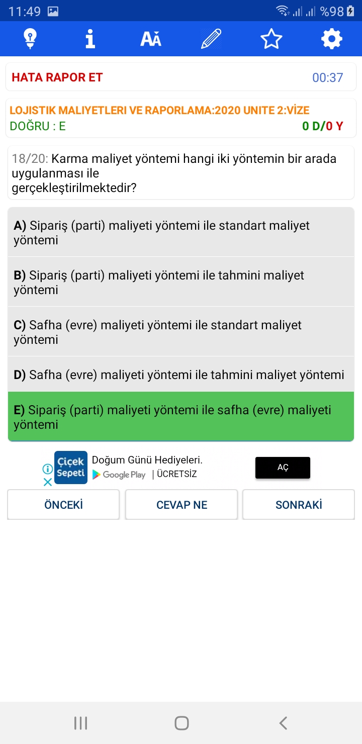The height and width of the screenshot is (744, 362).
Task: Select answer option A
Action: click(x=181, y=232)
